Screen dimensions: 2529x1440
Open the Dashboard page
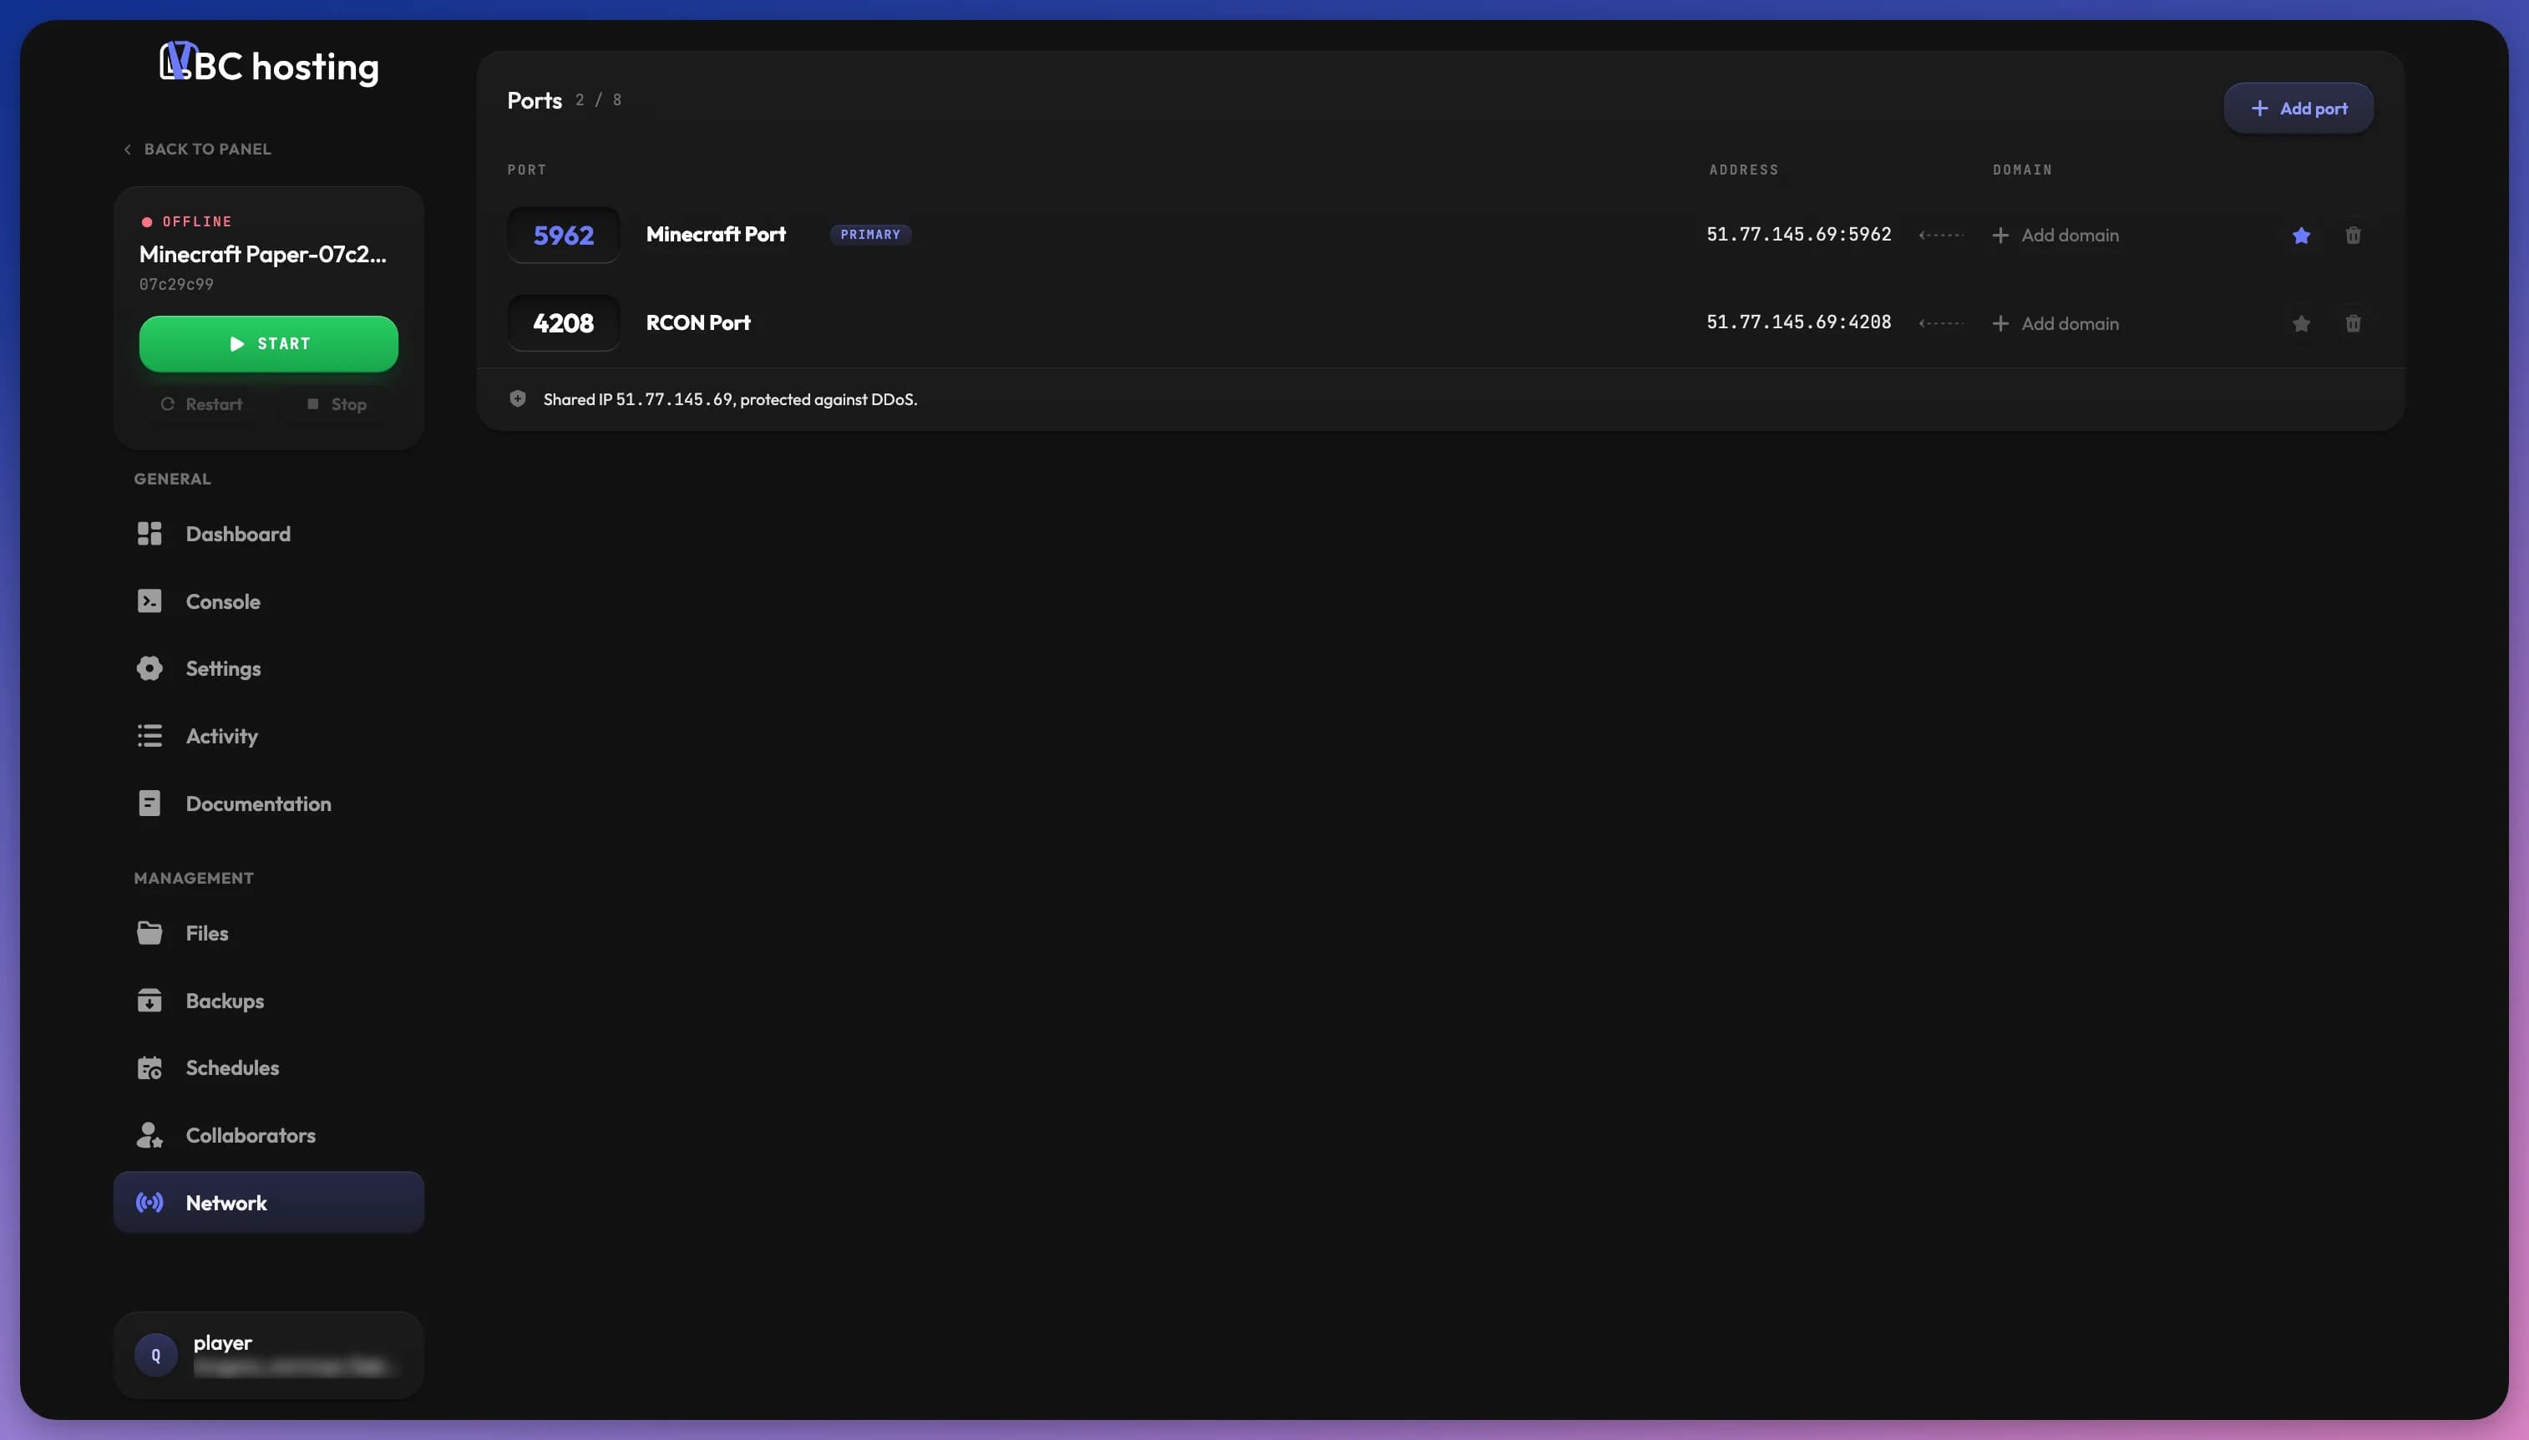pyautogui.click(x=268, y=534)
